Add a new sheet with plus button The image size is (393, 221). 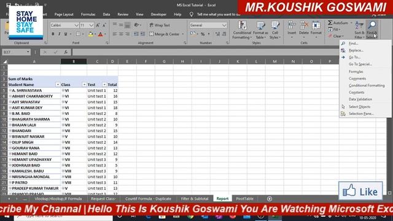click(270, 199)
